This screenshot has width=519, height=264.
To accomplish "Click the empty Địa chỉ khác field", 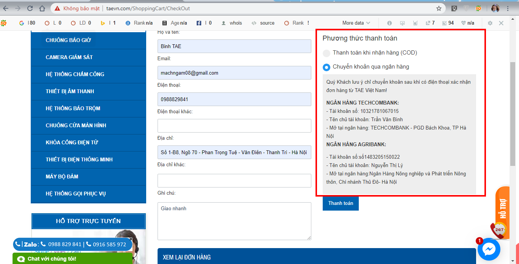I will tap(234, 181).
